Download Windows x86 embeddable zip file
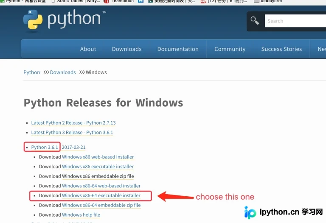 pos(98,176)
